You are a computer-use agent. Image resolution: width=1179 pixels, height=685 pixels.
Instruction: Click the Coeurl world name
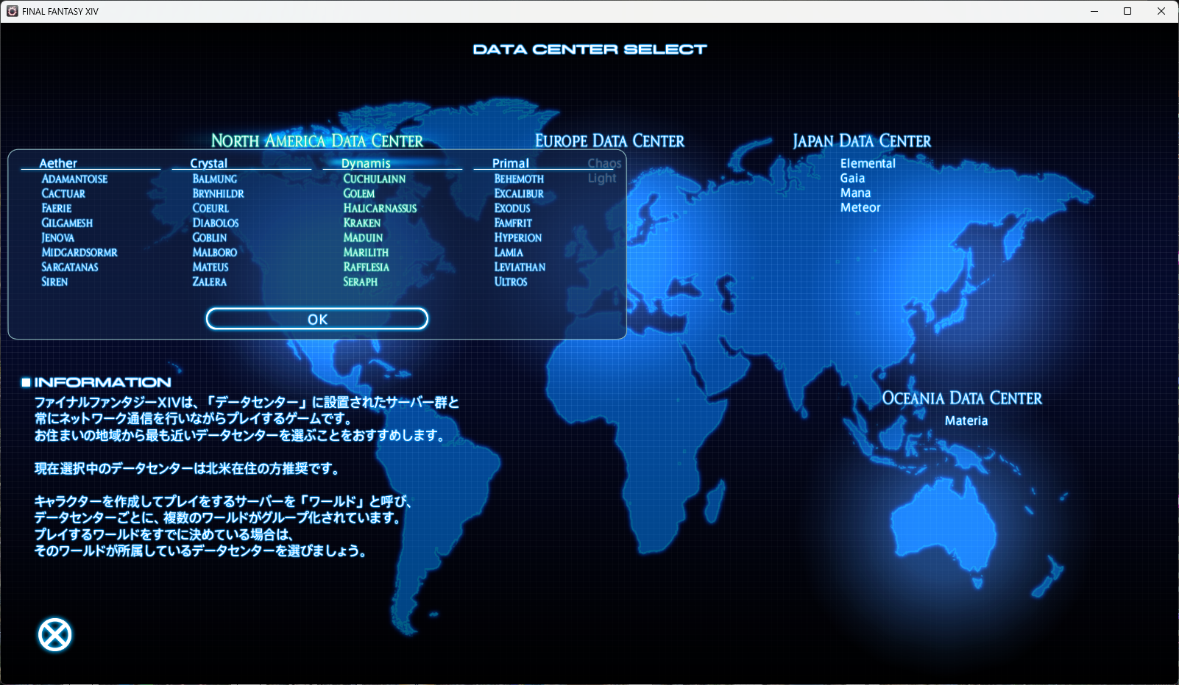(210, 208)
